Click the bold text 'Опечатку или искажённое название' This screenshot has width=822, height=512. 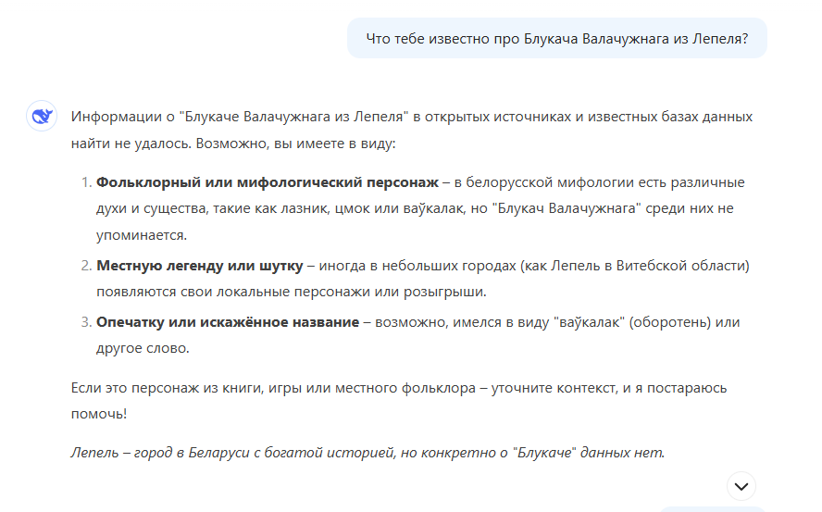pos(228,322)
